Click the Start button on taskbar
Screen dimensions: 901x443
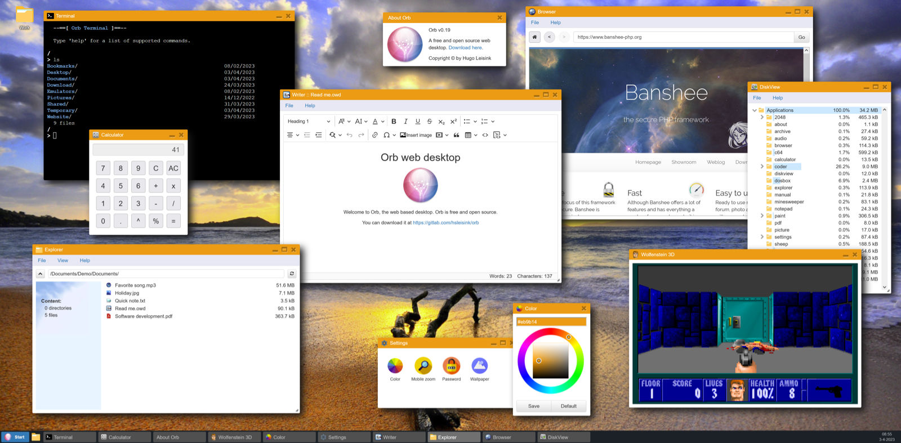(15, 437)
